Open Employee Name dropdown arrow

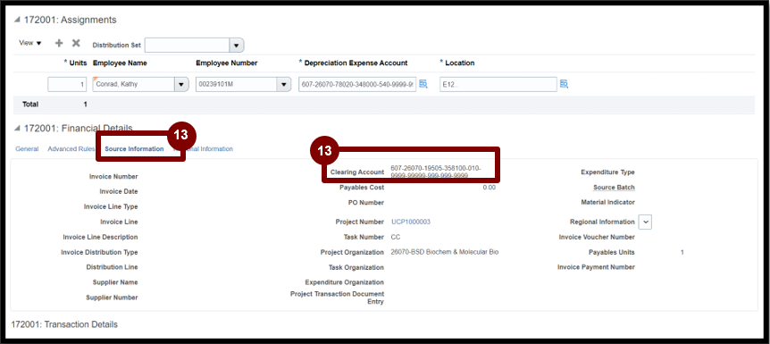click(181, 85)
